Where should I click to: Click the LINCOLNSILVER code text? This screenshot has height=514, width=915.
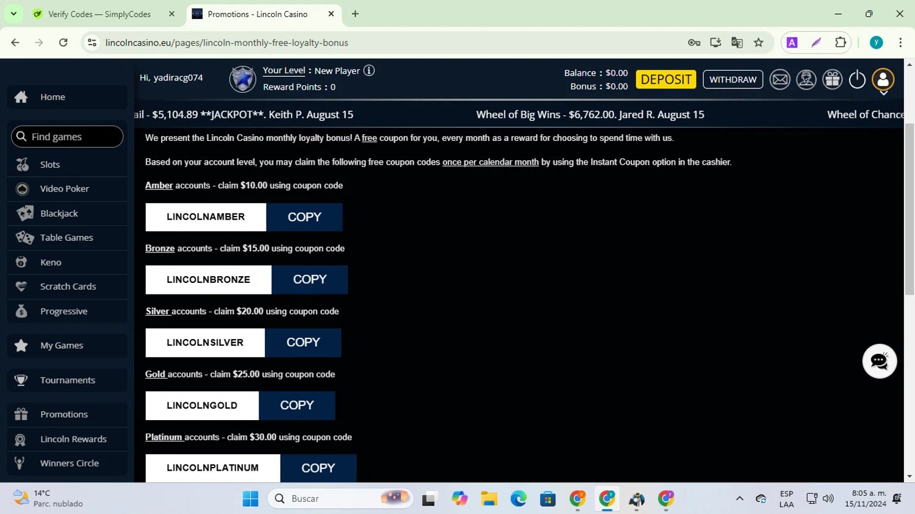(205, 343)
